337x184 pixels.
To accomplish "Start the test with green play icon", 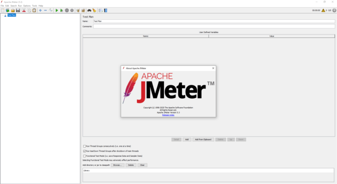I will (57, 11).
